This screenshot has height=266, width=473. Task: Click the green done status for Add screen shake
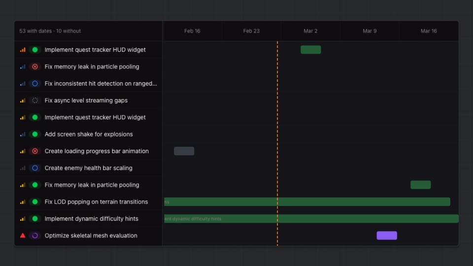pyautogui.click(x=35, y=134)
